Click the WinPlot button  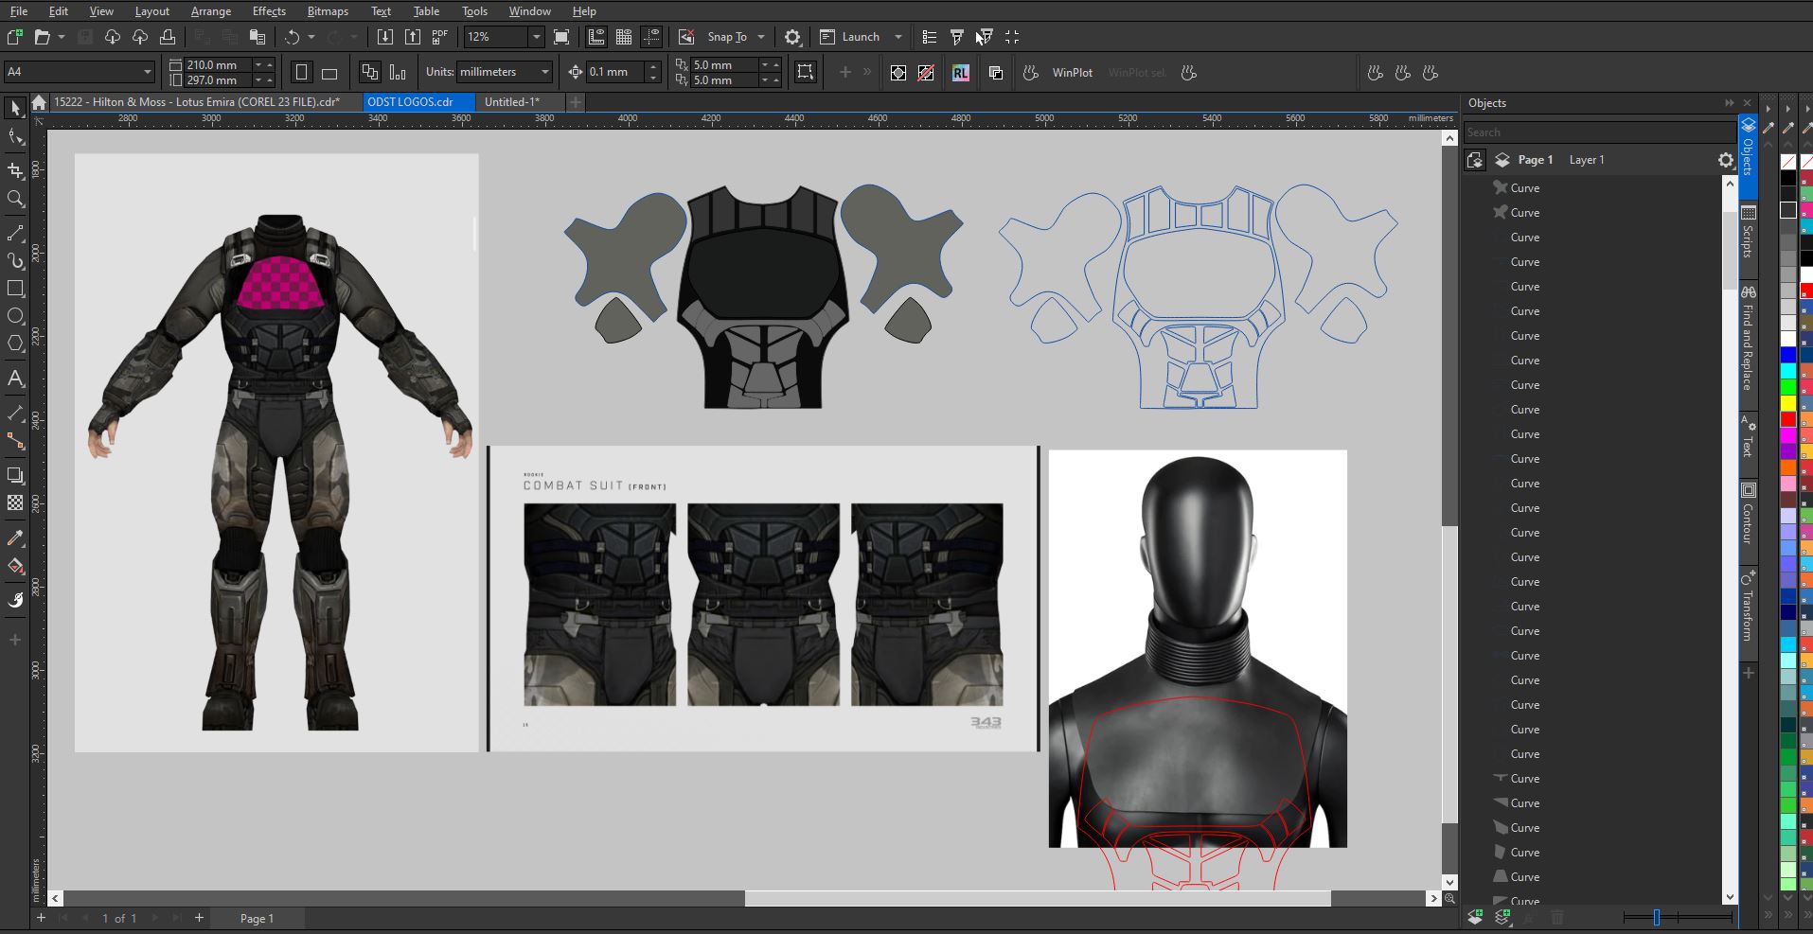pos(1072,73)
